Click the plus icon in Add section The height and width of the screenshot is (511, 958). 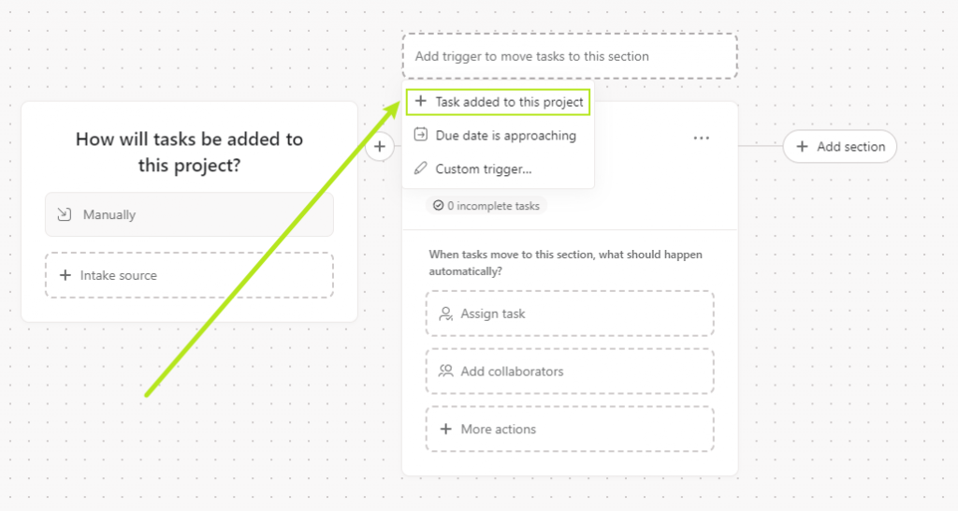coord(802,147)
